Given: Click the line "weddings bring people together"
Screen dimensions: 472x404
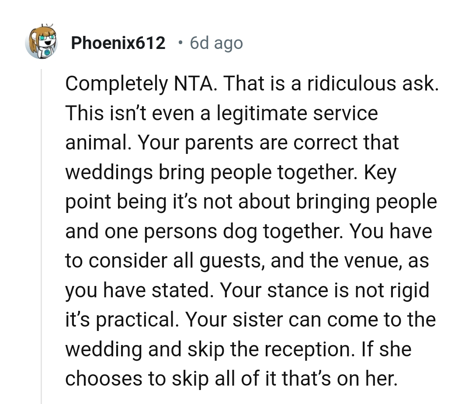Looking at the screenshot, I should tap(211, 172).
